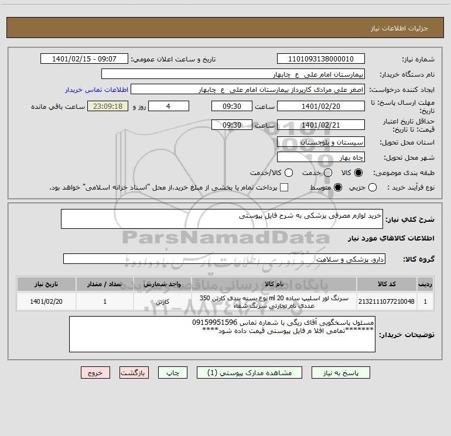Click the response deadline date 1401/02/20 field
451x436 pixels.
[321, 106]
